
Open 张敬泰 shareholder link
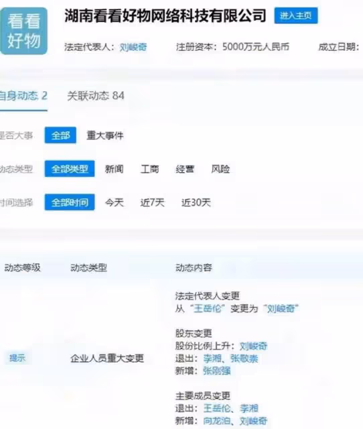point(244,359)
